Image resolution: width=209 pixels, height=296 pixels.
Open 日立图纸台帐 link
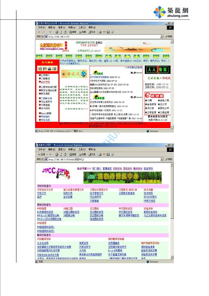97,215
